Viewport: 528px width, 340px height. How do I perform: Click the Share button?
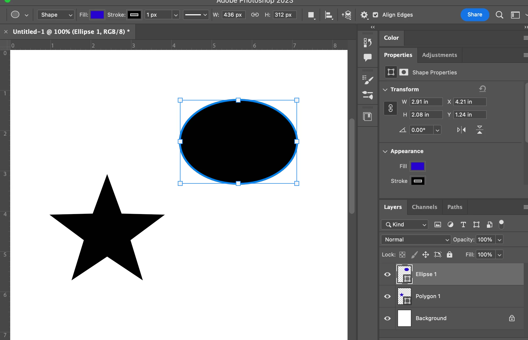[x=475, y=15]
